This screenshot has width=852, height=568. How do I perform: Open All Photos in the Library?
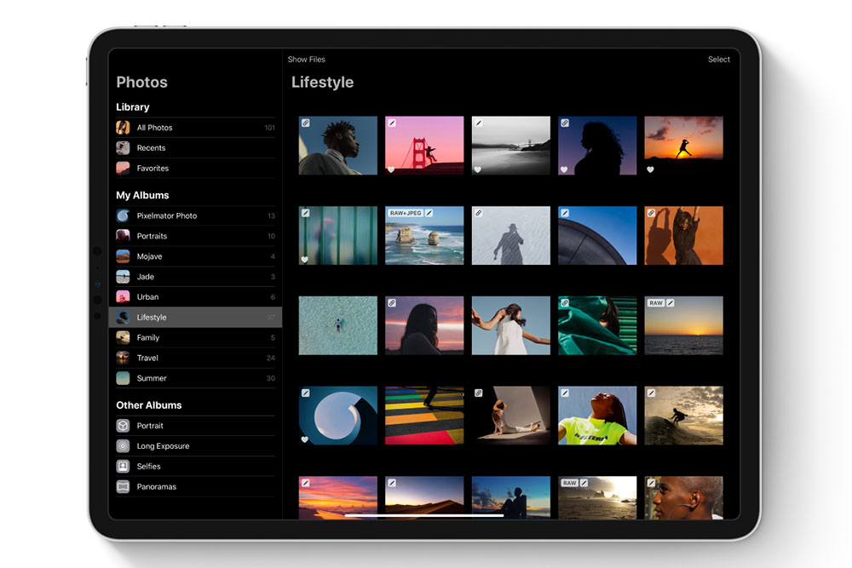154,128
